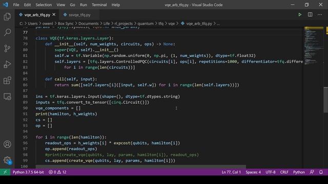Open the Explorer view in activity bar

(7, 16)
